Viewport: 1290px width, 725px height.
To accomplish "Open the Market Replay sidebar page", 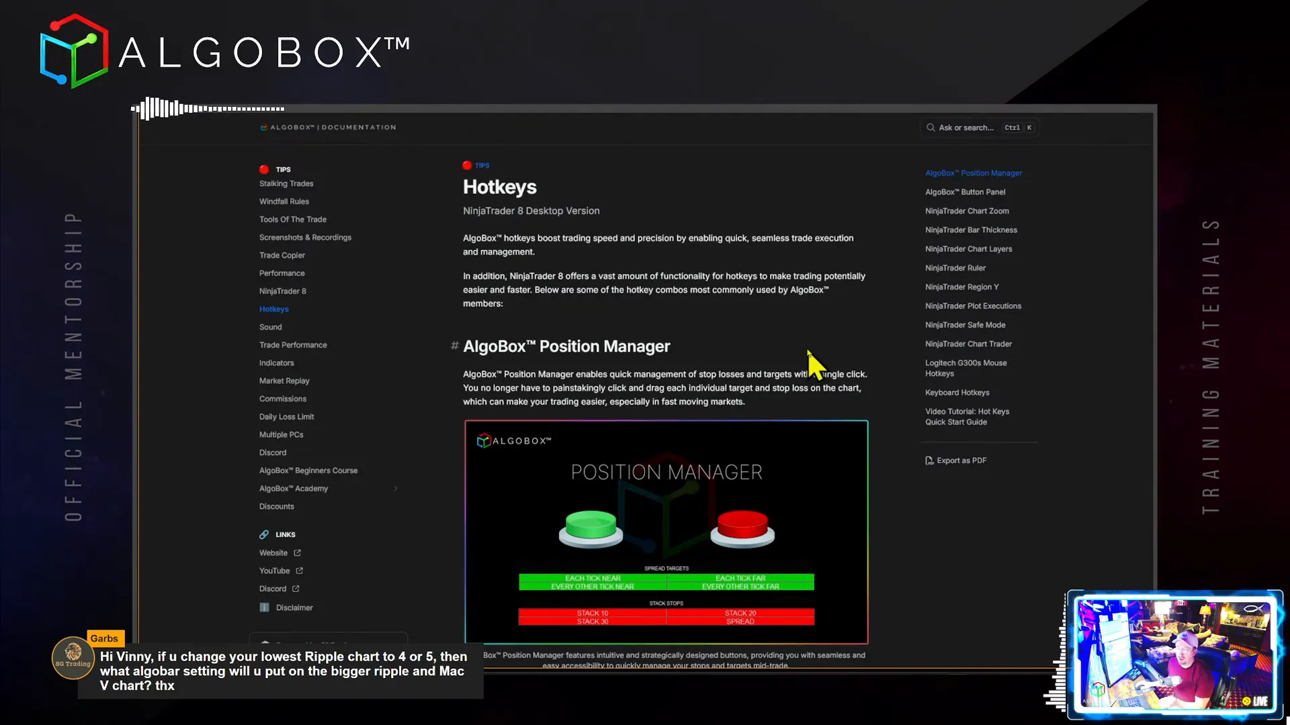I will coord(284,381).
